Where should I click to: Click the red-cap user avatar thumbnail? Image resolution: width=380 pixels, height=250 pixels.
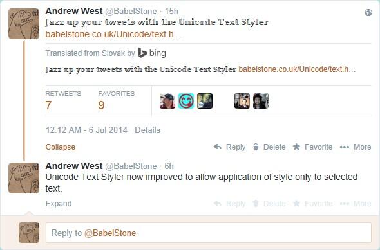(167, 101)
